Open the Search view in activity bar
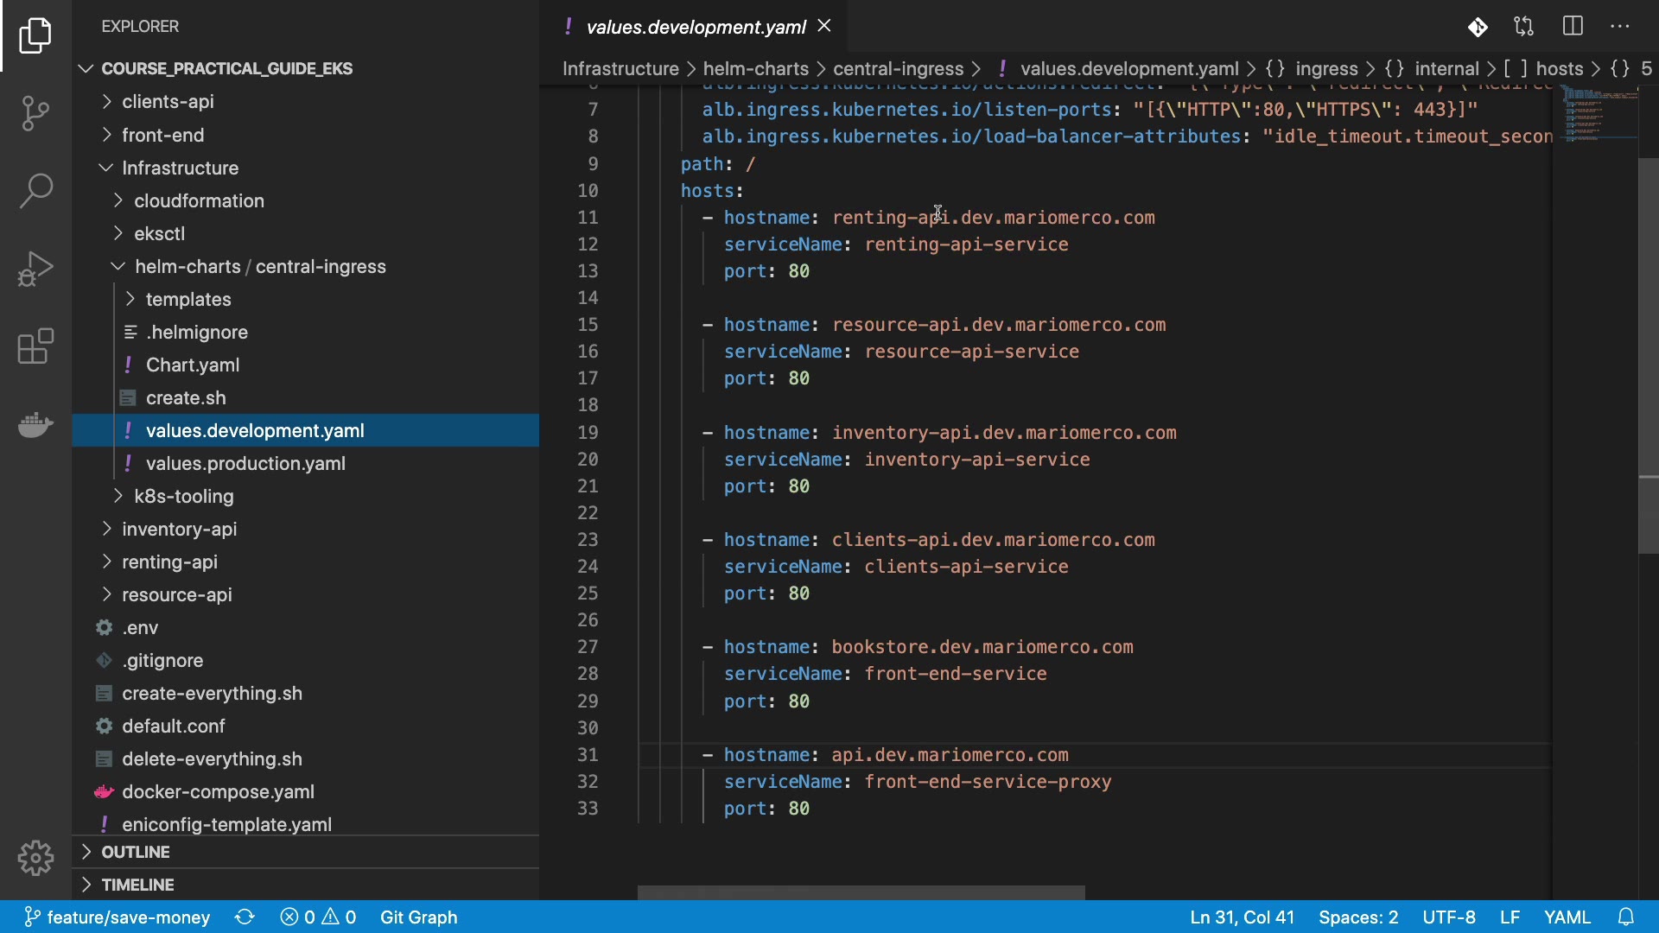The image size is (1659, 933). pos(35,191)
